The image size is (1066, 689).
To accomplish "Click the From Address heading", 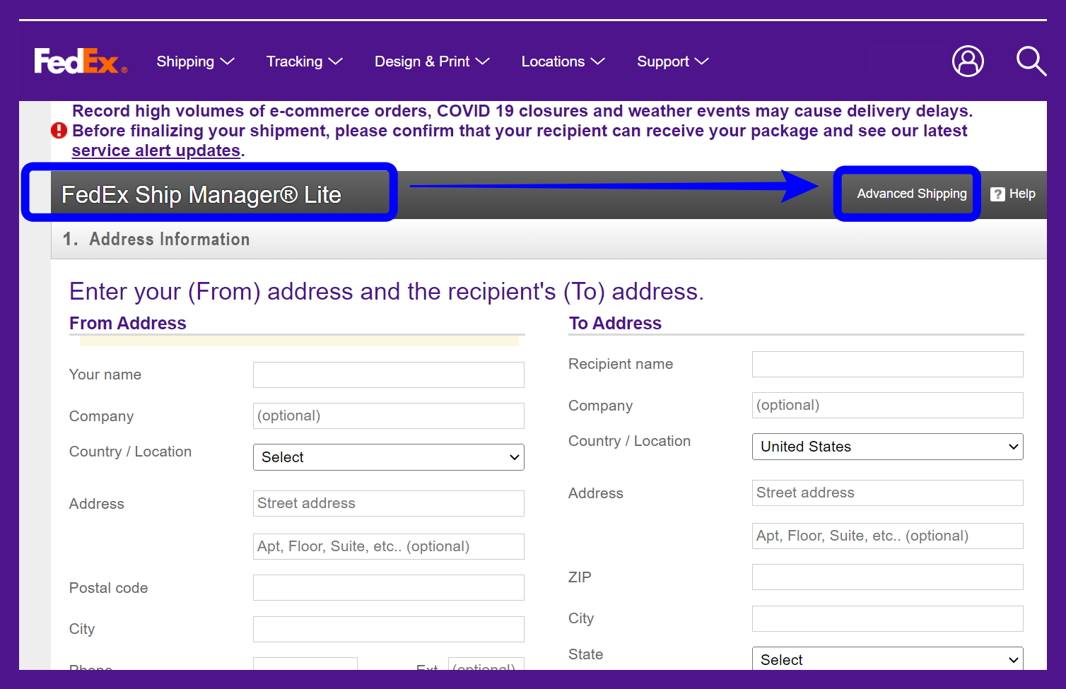I will coord(128,323).
